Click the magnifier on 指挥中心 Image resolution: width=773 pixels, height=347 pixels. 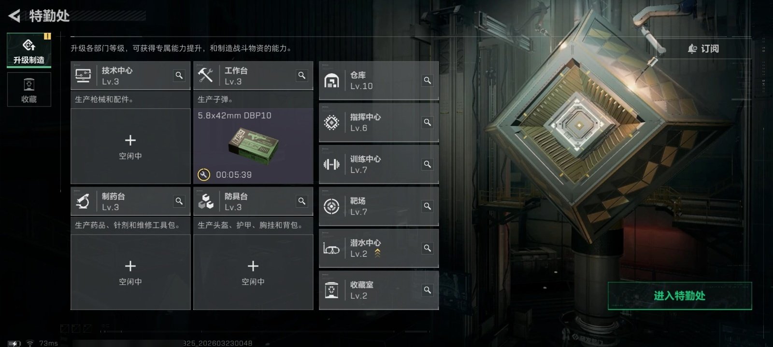428,122
